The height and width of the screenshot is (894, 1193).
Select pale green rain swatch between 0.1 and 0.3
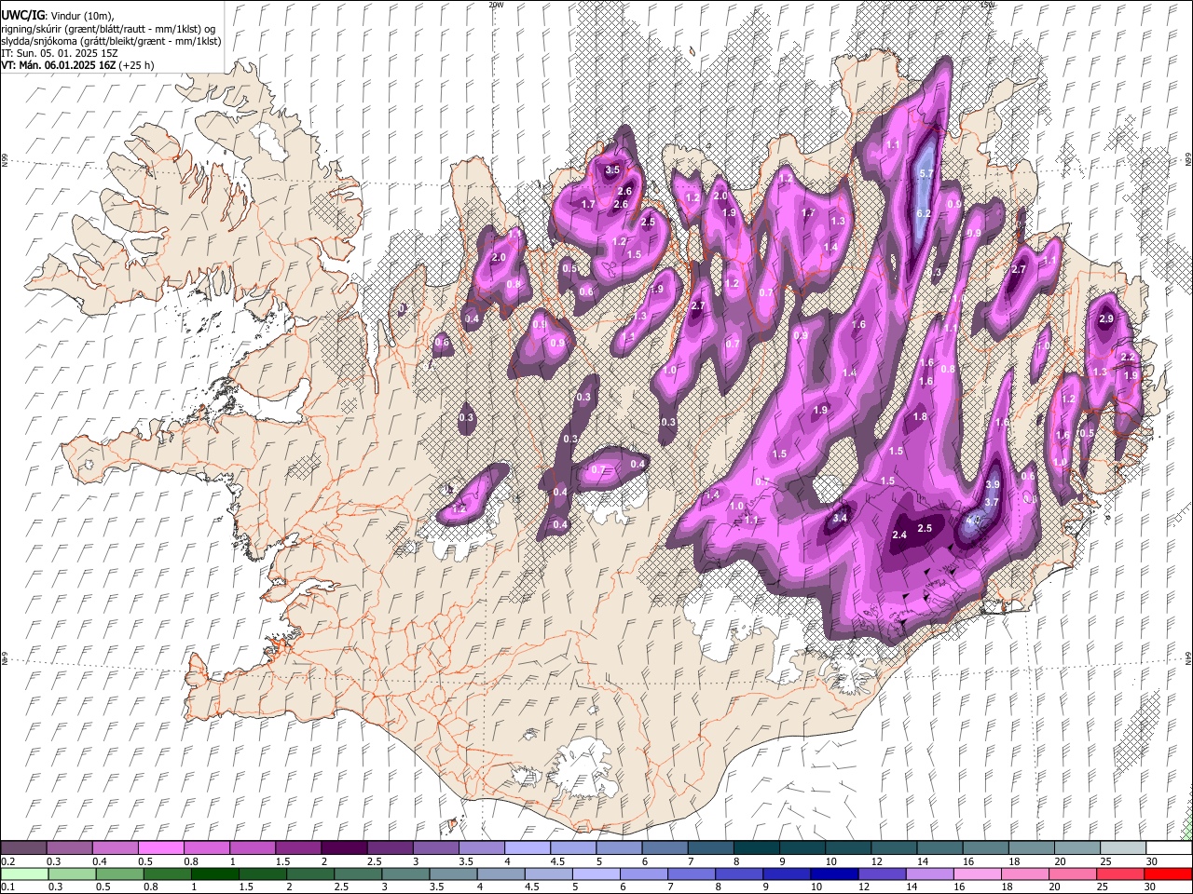coord(23,874)
